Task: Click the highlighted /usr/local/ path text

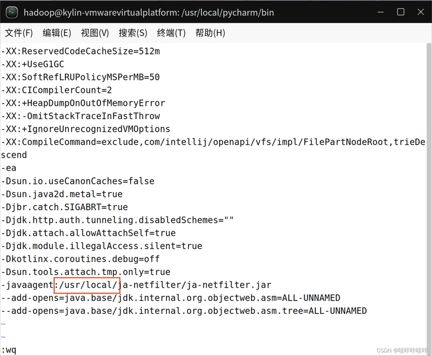Action: (x=87, y=285)
